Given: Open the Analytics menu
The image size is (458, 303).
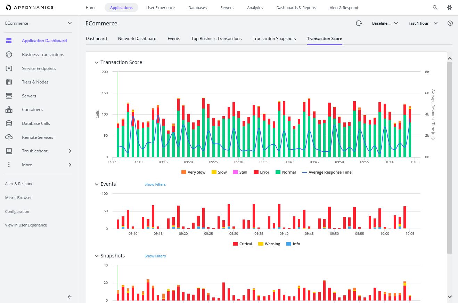Looking at the screenshot, I should pyautogui.click(x=255, y=8).
